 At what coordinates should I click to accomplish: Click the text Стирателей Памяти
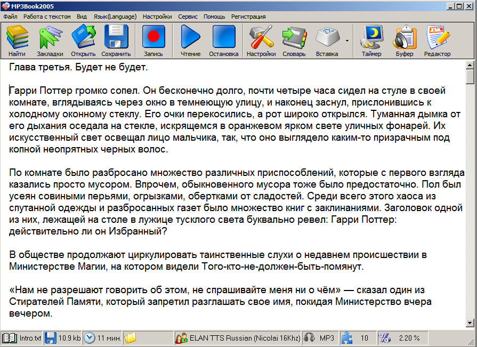coord(56,302)
